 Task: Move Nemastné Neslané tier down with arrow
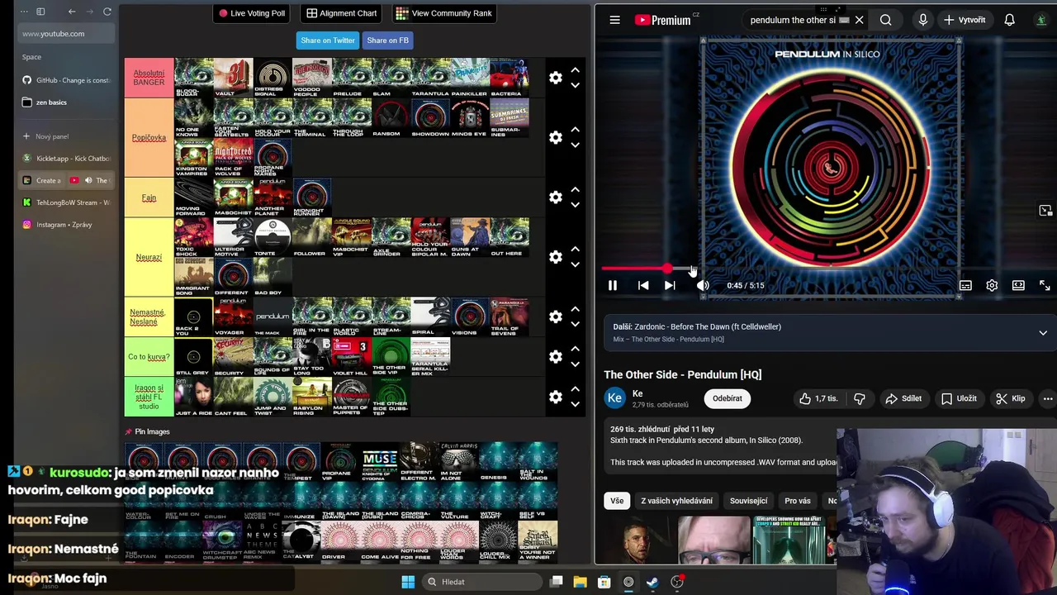pyautogui.click(x=576, y=324)
